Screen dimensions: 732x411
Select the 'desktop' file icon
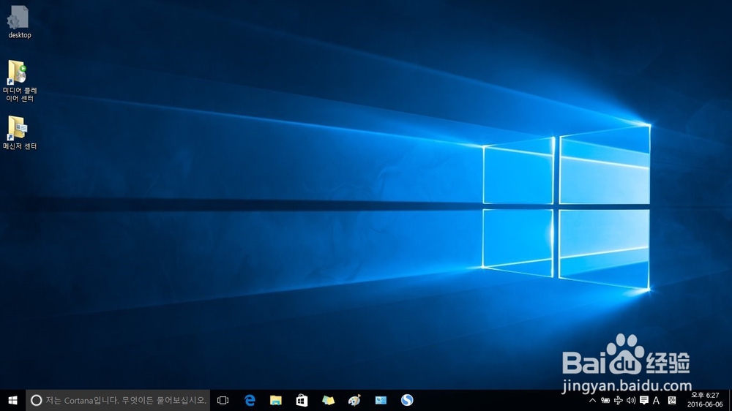19,22
